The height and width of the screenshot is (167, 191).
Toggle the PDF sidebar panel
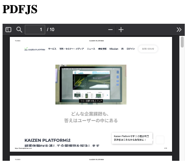(8, 30)
